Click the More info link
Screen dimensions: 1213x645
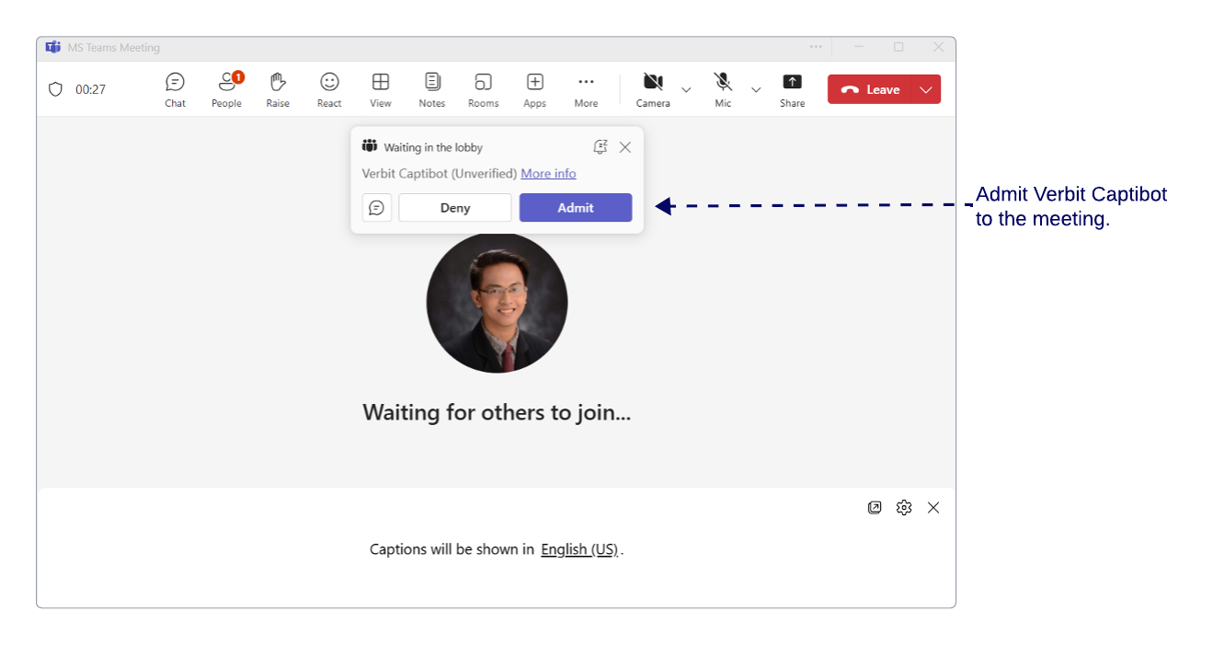point(548,174)
